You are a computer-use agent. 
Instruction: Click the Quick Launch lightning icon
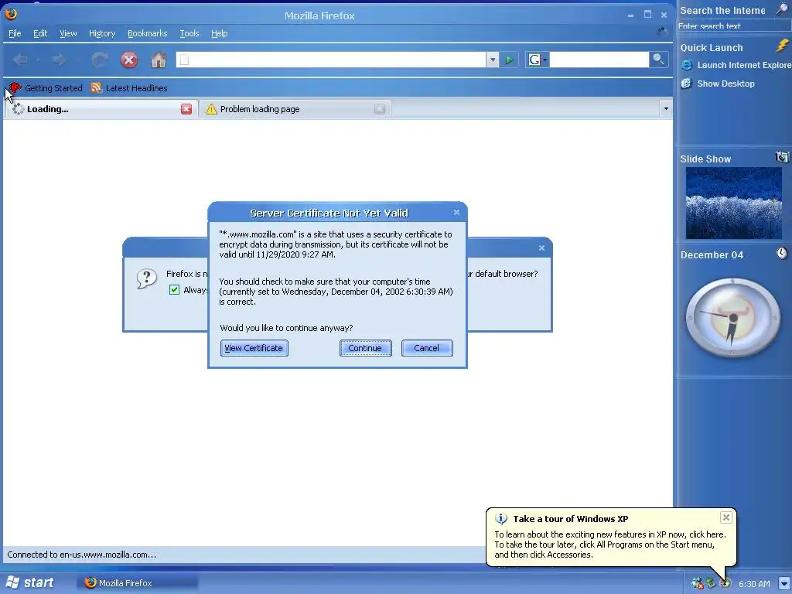pos(782,46)
